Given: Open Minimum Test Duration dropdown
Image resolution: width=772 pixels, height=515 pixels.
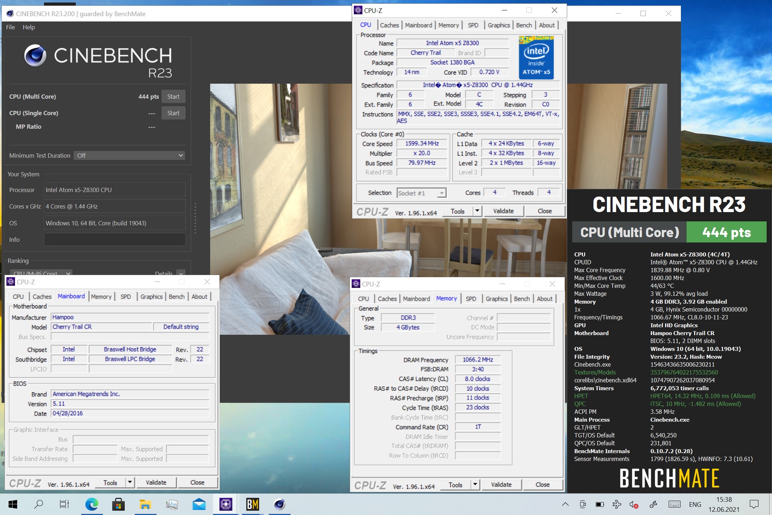Looking at the screenshot, I should point(129,156).
